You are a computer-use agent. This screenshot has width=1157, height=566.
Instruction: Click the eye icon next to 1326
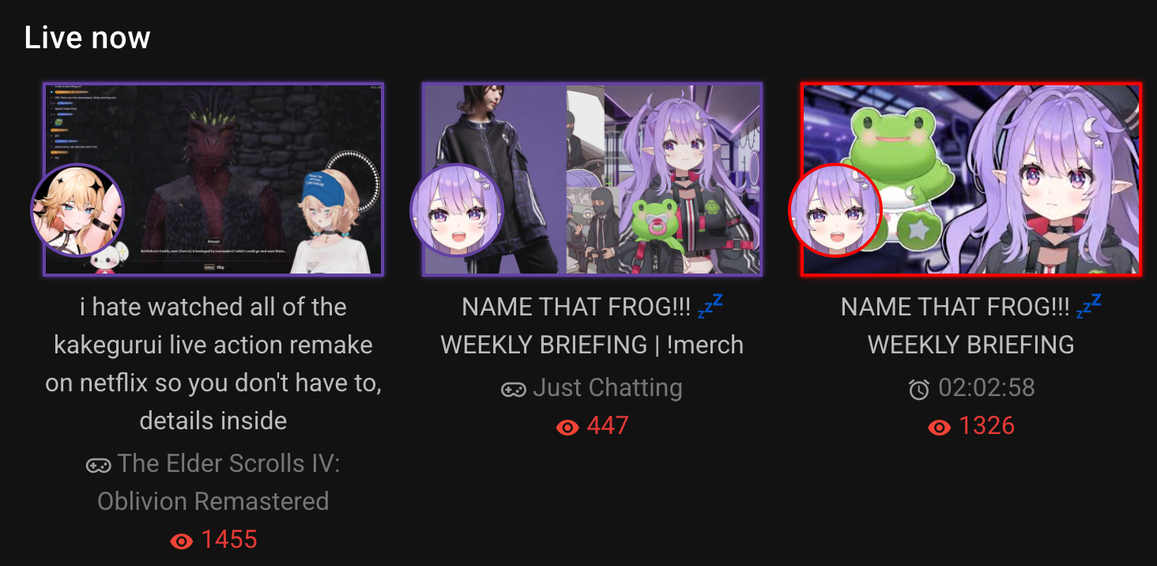[939, 428]
